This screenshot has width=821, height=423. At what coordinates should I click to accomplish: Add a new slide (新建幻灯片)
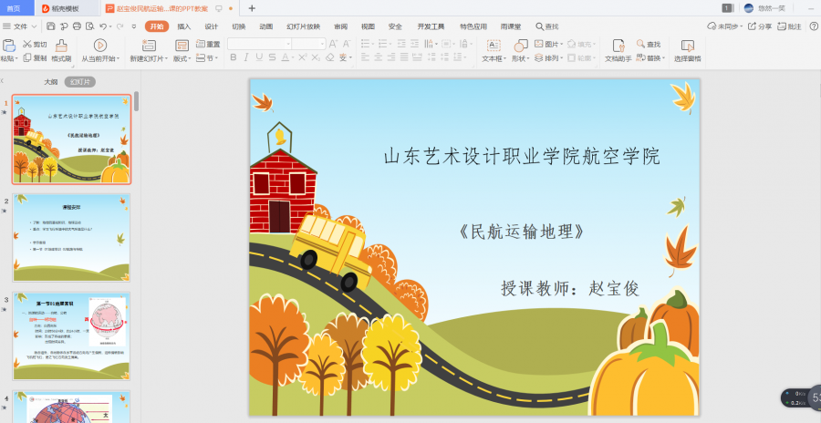coord(149,51)
